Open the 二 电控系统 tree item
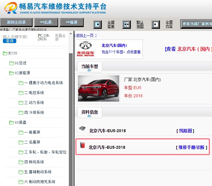This screenshot has width=212, height=186. coord(34,93)
